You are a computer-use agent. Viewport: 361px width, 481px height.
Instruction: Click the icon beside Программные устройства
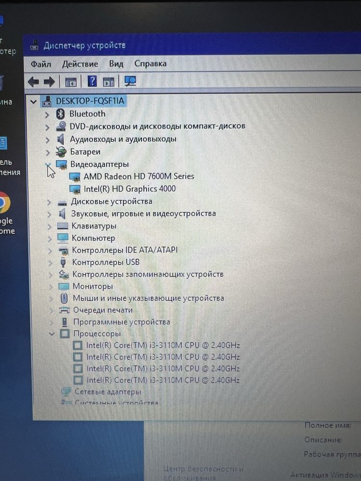64,322
